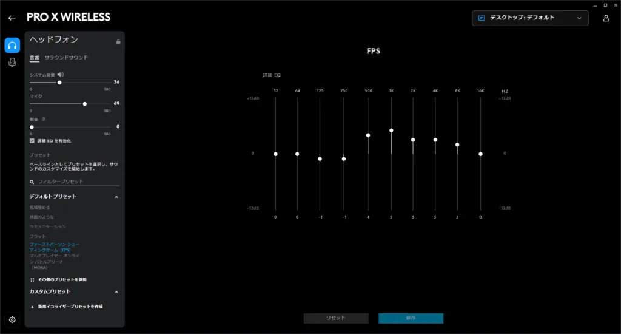Open the microphone settings sidebar icon
This screenshot has height=334, width=621.
12,63
